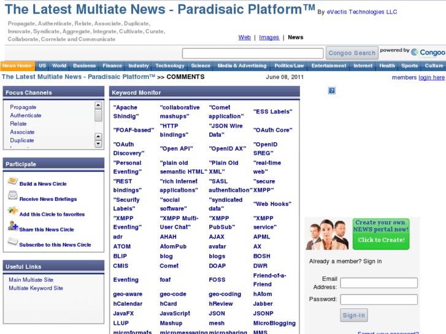
Task: Open the Politics/Law tab
Action: point(289,66)
